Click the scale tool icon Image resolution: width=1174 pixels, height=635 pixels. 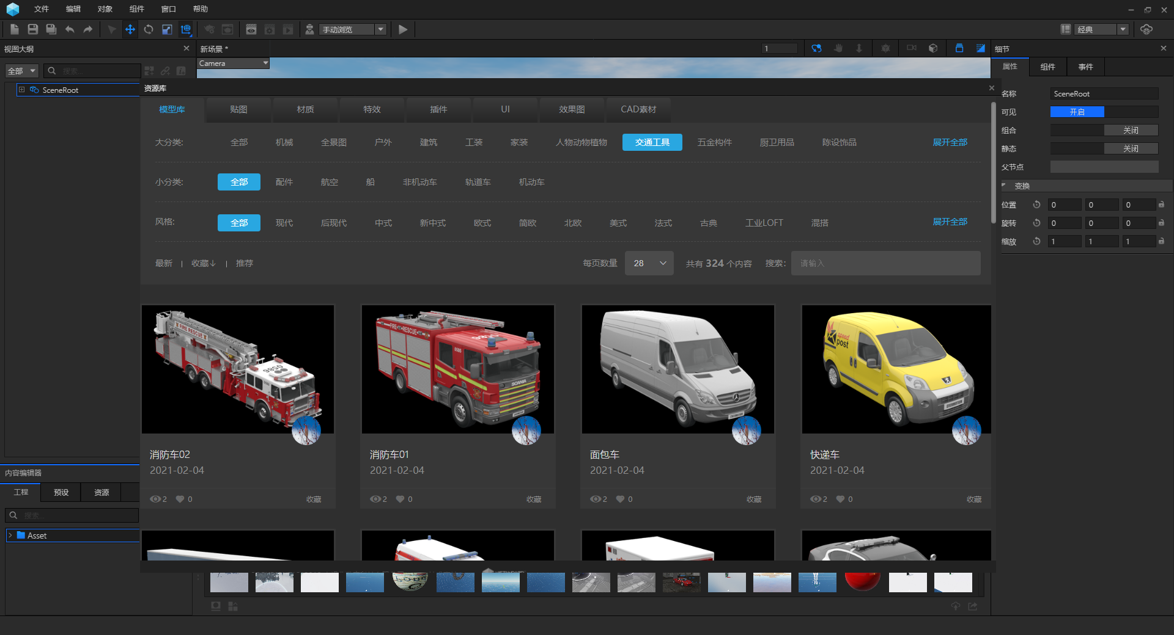[167, 29]
